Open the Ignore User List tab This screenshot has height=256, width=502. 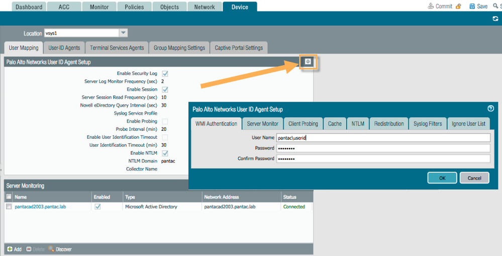(x=469, y=124)
